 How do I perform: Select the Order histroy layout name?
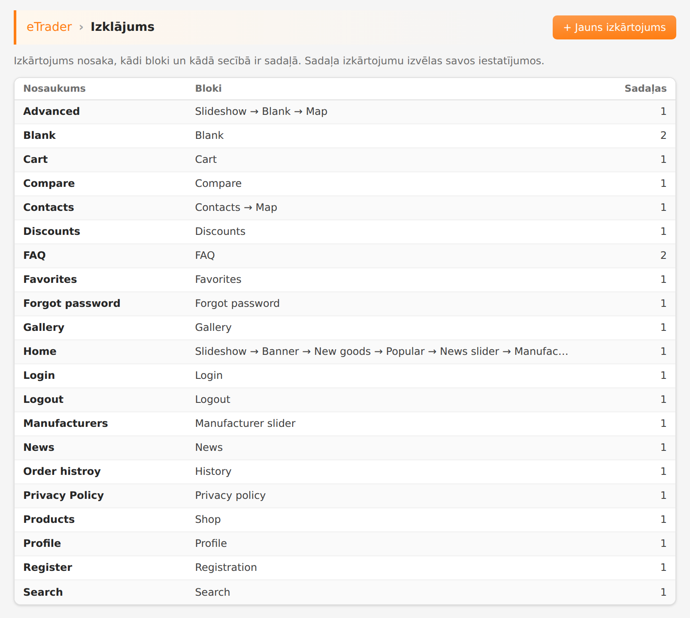pos(62,471)
